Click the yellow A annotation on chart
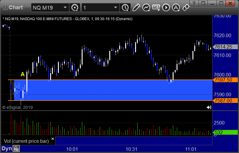This screenshot has height=153, width=239. tap(23, 74)
